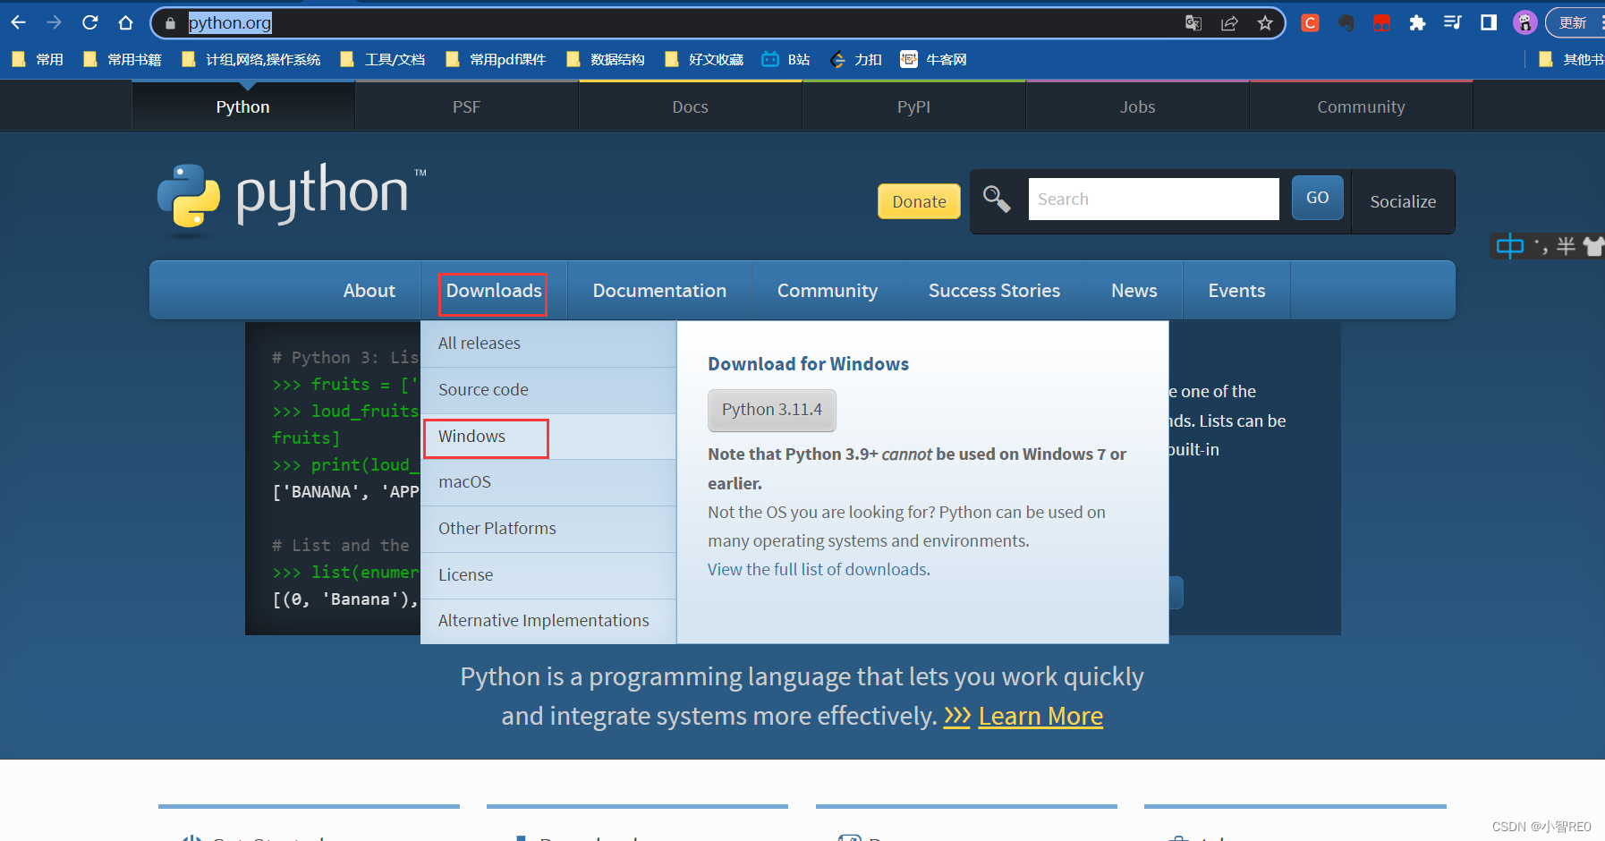Choose All releases in Downloads menu
Screen dimensions: 1605x841
pos(548,344)
